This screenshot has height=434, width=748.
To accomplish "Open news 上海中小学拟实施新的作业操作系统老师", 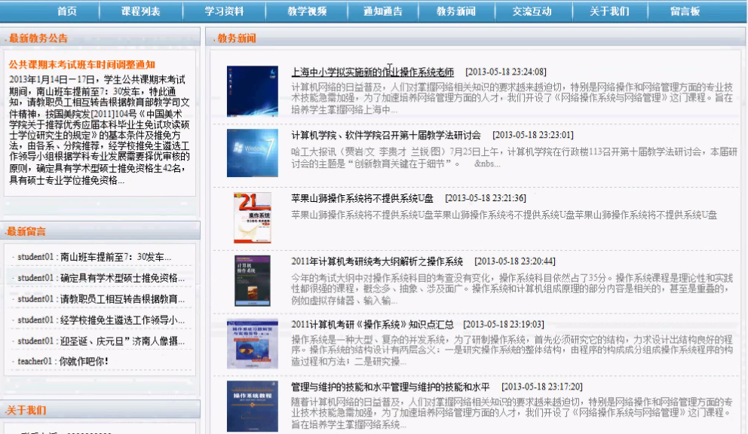I will 372,72.
